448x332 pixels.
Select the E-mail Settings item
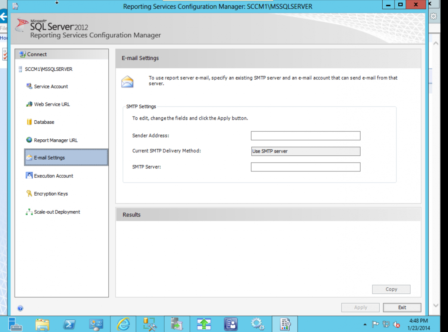point(66,157)
